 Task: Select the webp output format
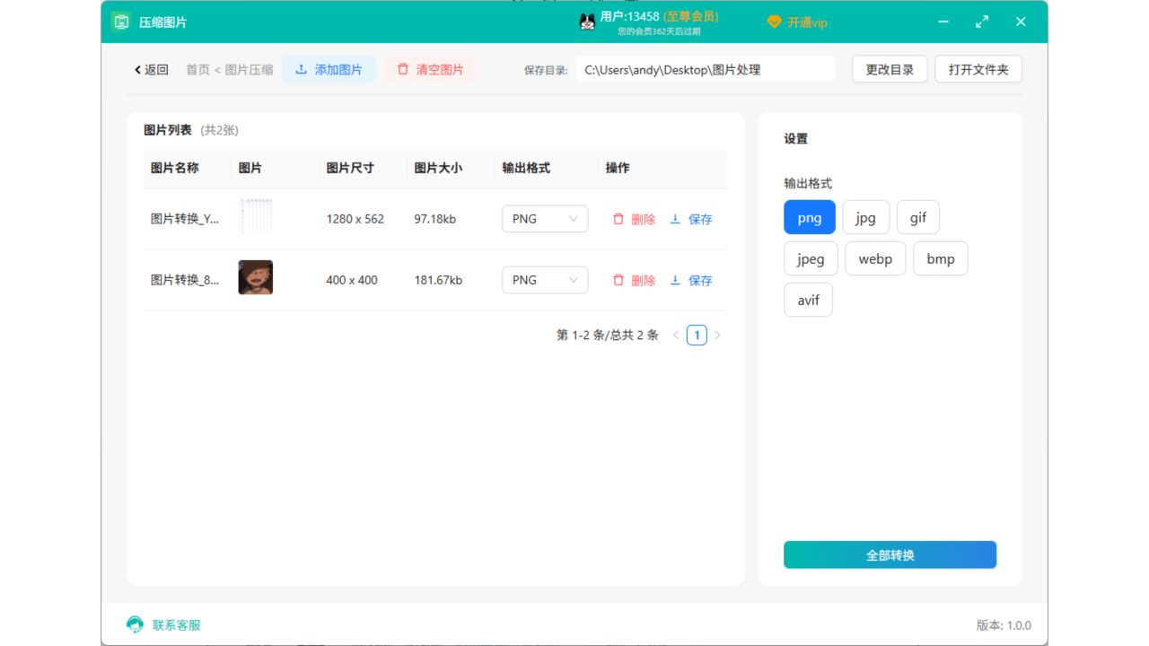click(875, 258)
